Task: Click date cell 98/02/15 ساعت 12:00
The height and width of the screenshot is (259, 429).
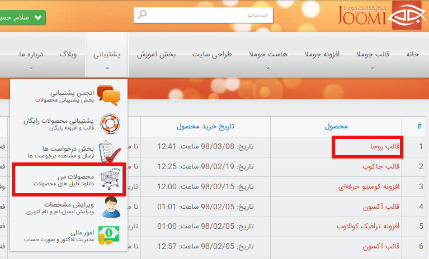Action: (205, 186)
